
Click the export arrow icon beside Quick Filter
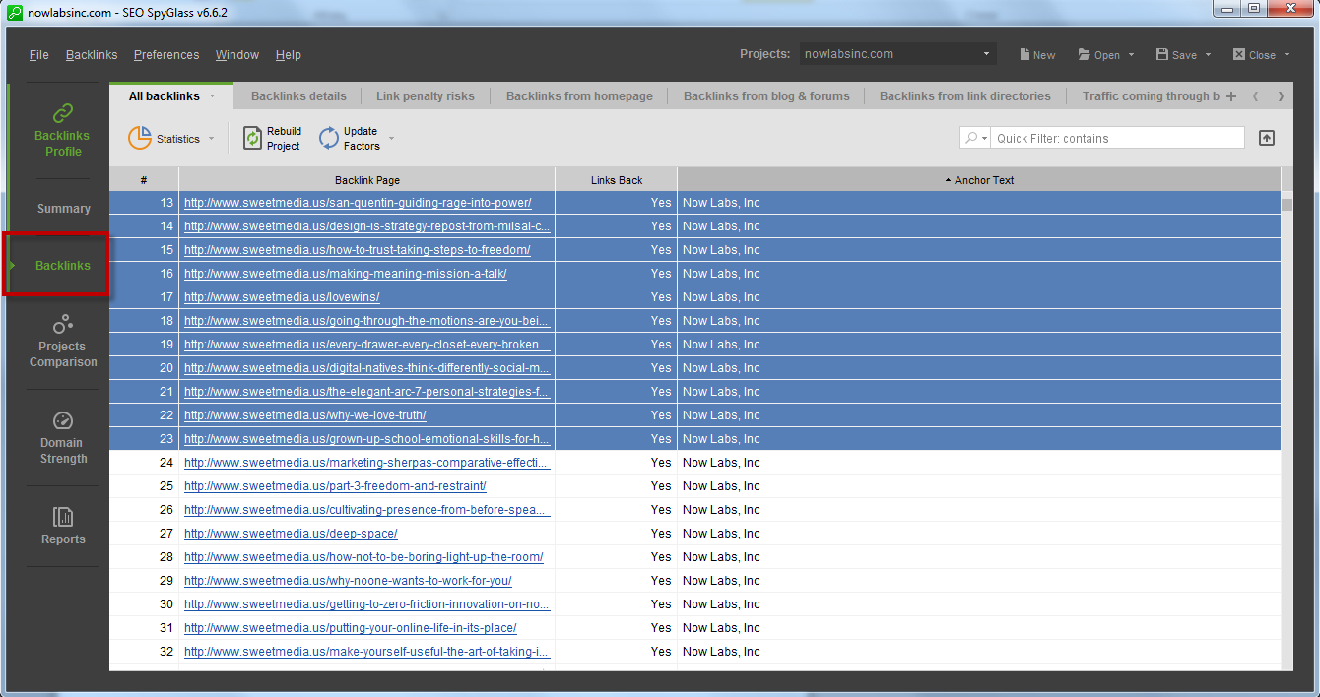click(x=1267, y=138)
